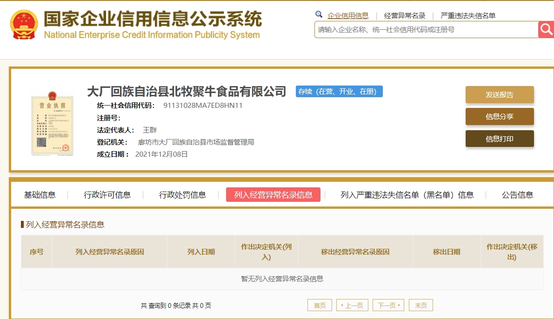Click the 共查询到 0 条记录 summary text
Viewport: 554px width, 319px height.
[176, 306]
